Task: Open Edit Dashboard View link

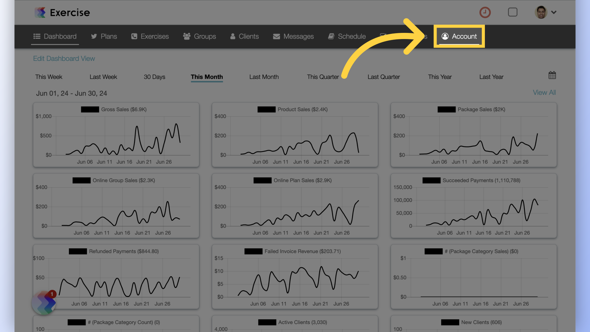Action: coord(64,58)
